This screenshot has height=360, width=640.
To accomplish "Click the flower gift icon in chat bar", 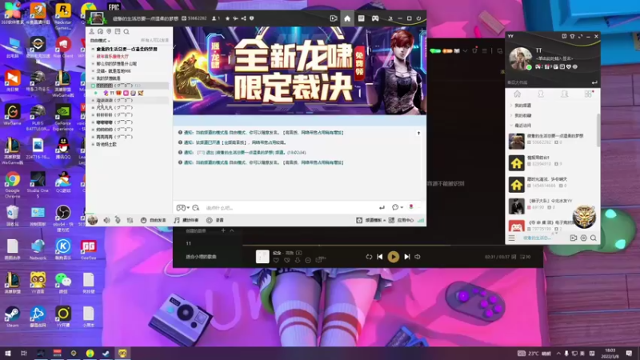I will [x=411, y=207].
